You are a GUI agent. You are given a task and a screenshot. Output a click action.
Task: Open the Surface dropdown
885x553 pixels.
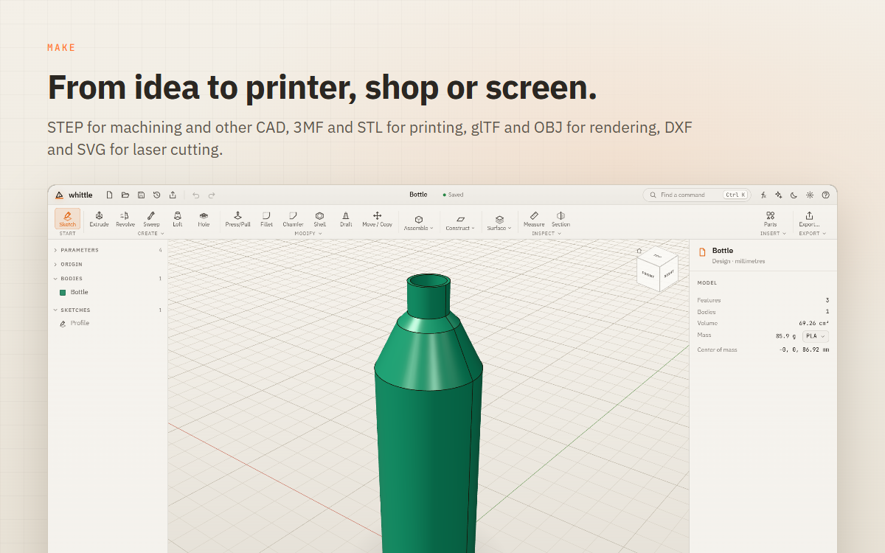click(499, 222)
